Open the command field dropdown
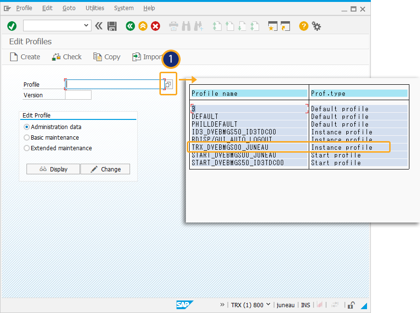 86,26
